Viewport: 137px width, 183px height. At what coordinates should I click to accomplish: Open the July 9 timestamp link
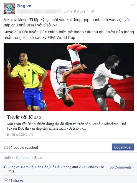76,11
